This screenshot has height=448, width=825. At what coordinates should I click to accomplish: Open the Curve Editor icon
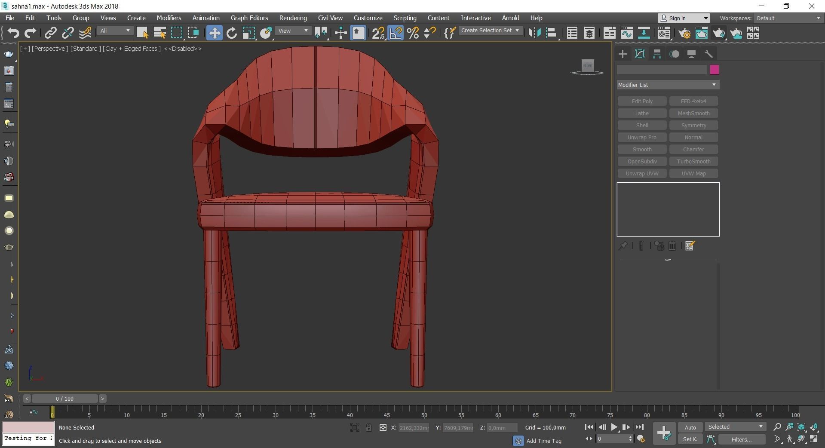[626, 33]
